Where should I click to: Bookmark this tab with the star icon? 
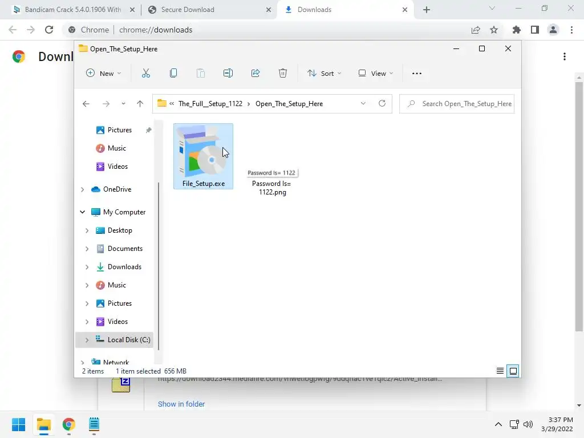tap(494, 30)
